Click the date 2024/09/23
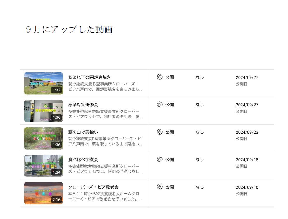The image size is (288, 219). (x=247, y=132)
